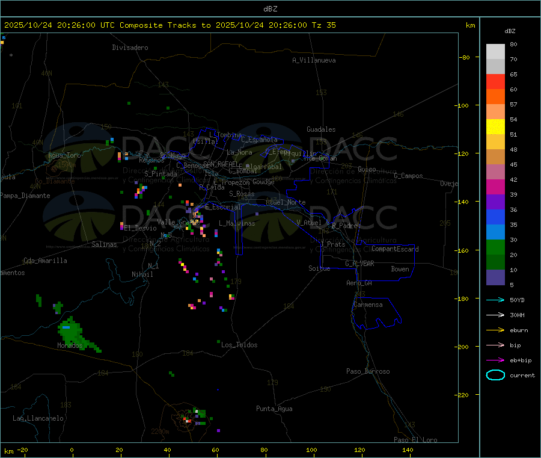Click the -80 km tick on right axis

pyautogui.click(x=465, y=57)
